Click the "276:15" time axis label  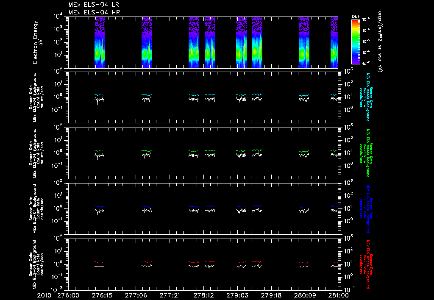(102, 295)
